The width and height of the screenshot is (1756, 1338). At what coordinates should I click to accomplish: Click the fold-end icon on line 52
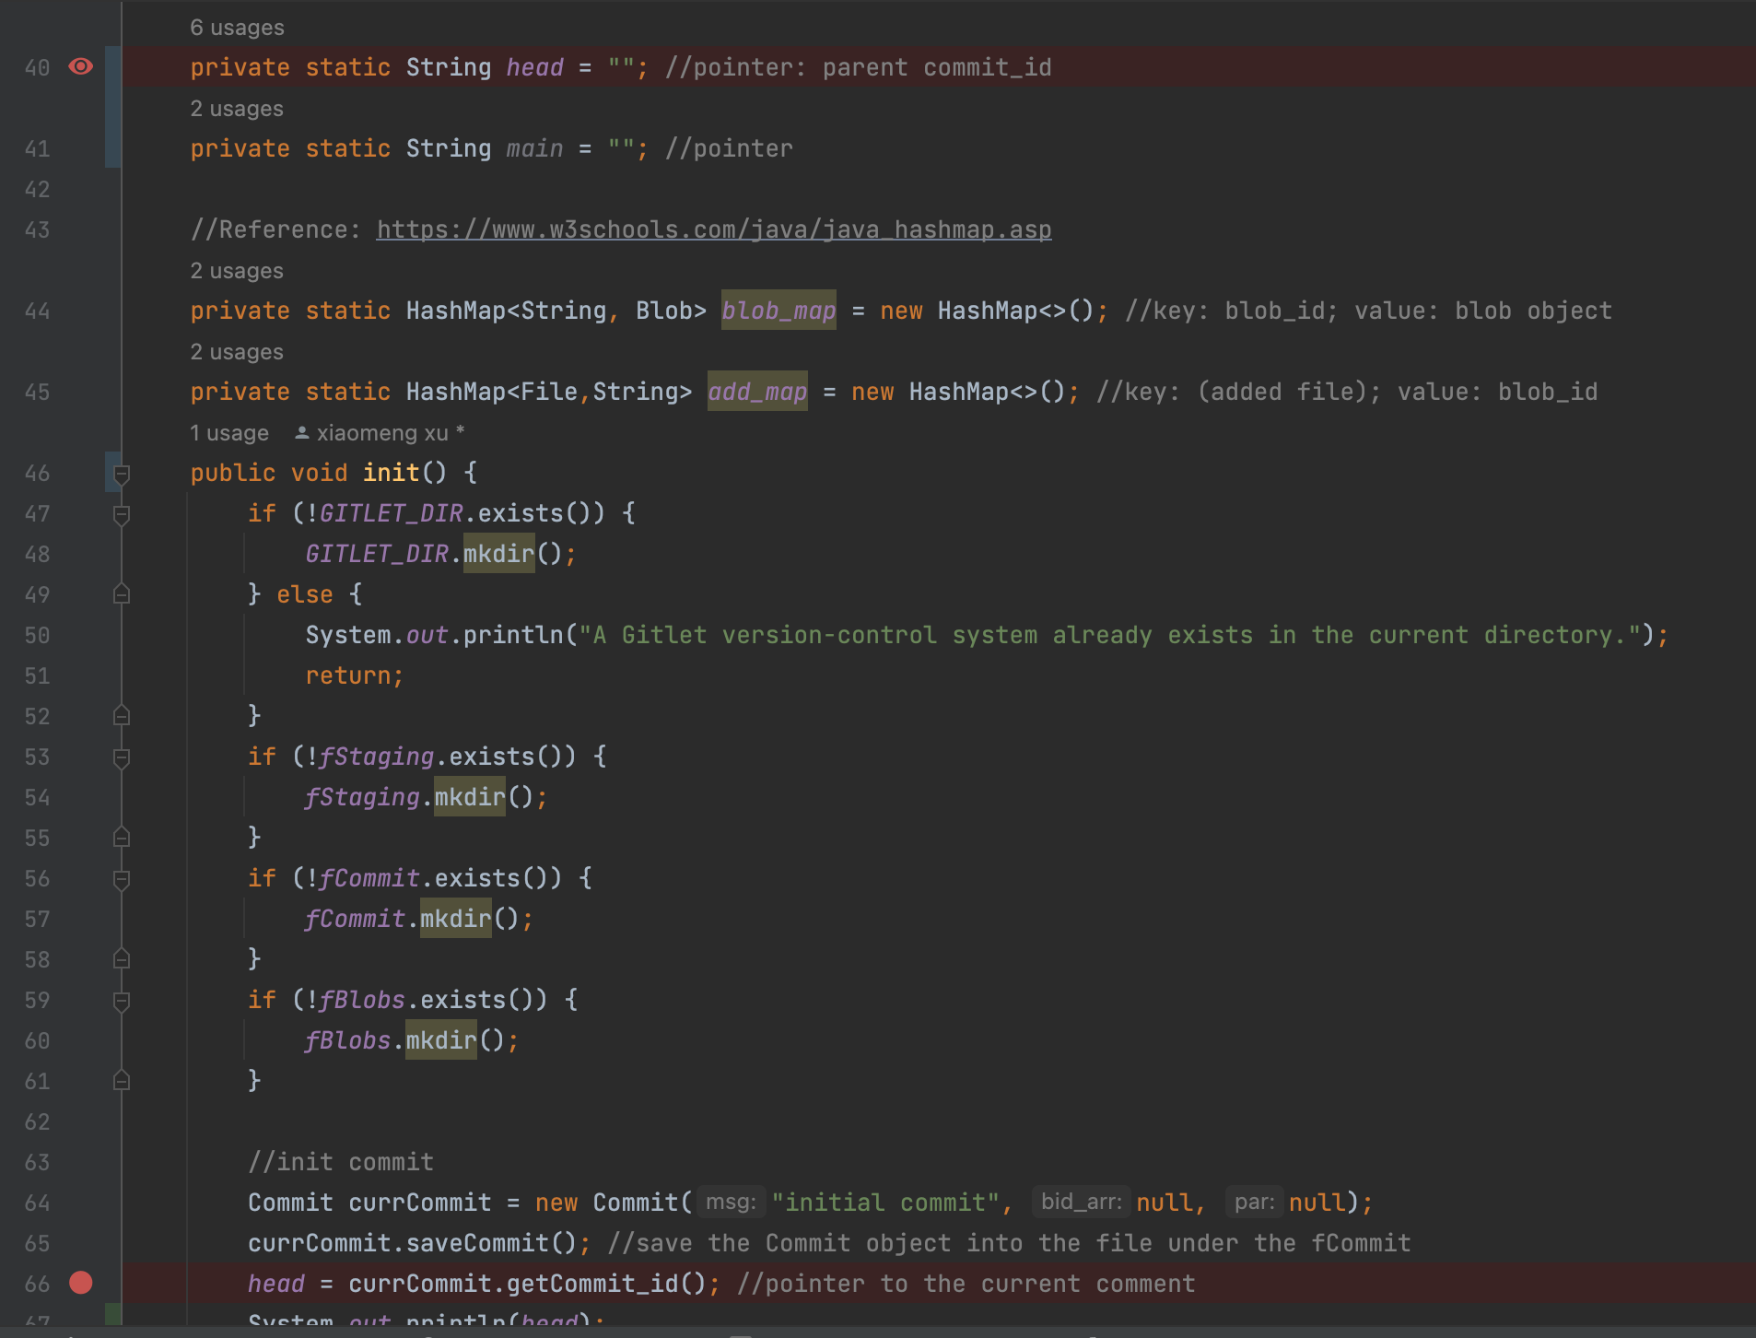click(x=121, y=716)
